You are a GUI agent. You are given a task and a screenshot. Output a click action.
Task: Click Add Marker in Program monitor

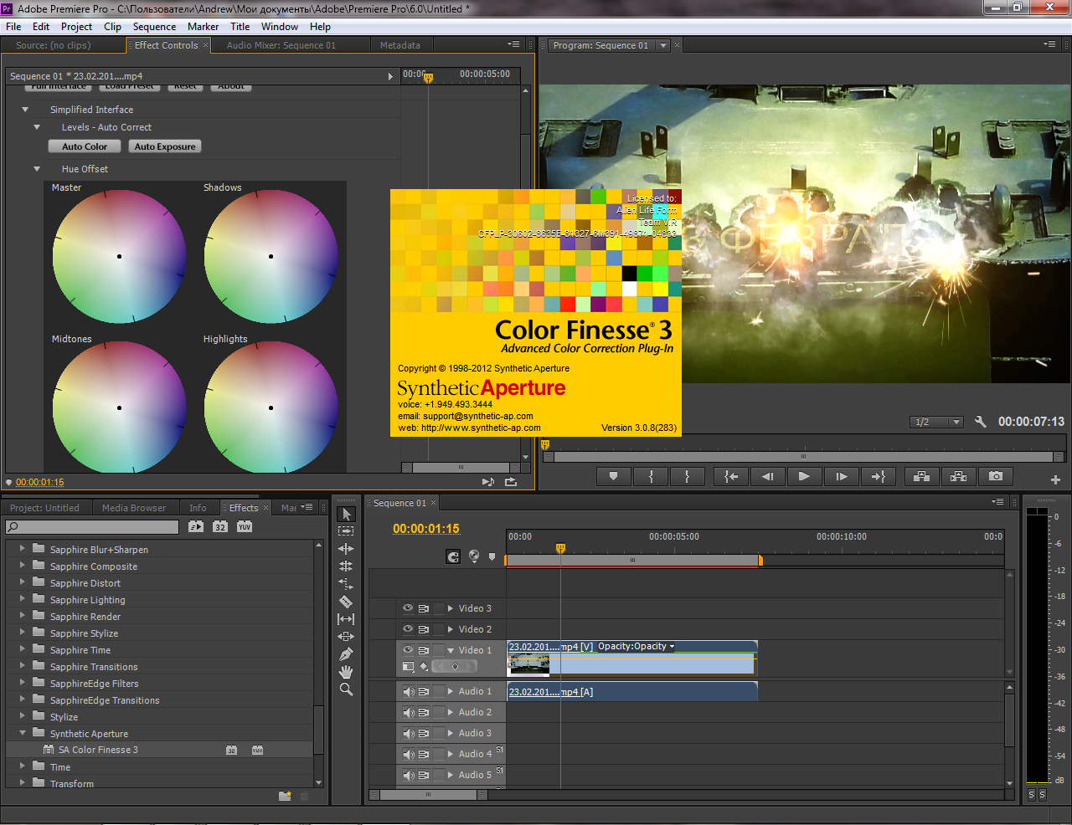614,476
